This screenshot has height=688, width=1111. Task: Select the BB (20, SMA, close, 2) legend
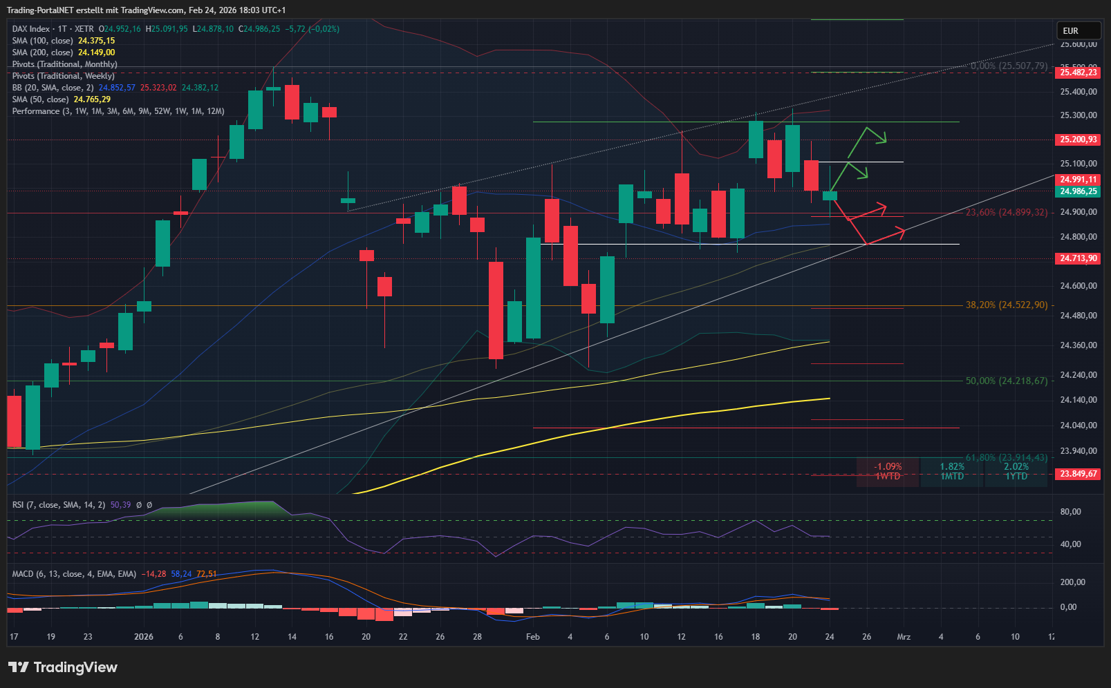53,88
